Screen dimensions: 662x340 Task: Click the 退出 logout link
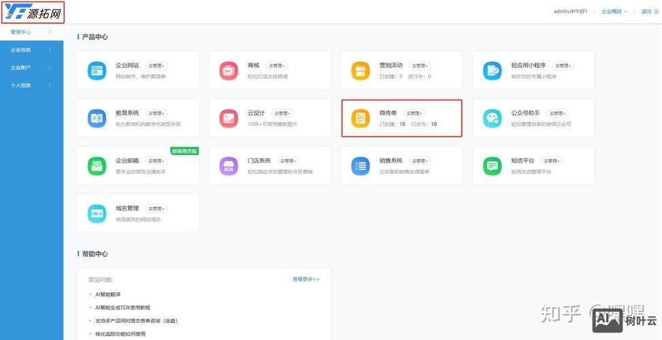pos(646,12)
